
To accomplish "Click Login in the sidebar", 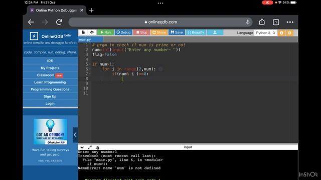I will click(50, 103).
